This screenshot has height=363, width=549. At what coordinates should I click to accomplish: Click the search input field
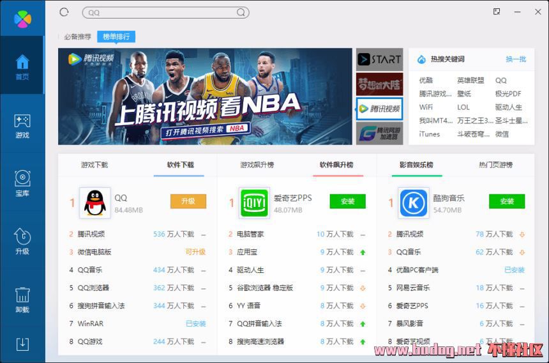pyautogui.click(x=165, y=13)
